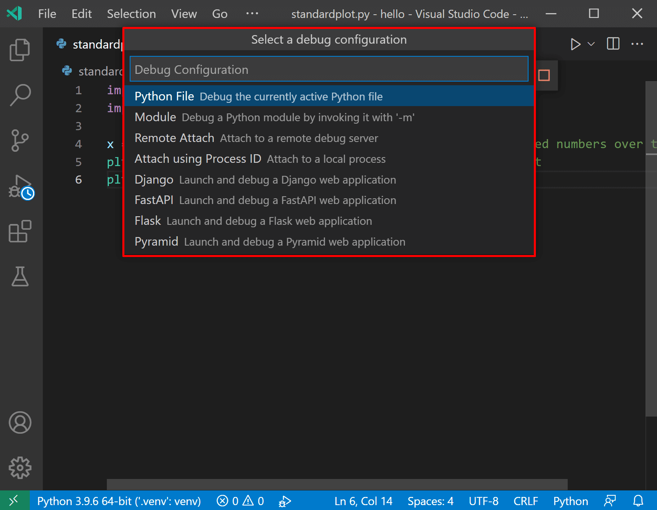Choose the Remote Attach configuration

(x=329, y=138)
